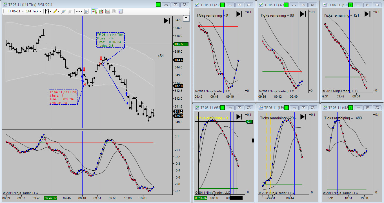Click 'Ticks remaining = 121' text
The width and height of the screenshot is (384, 203).
(341, 15)
